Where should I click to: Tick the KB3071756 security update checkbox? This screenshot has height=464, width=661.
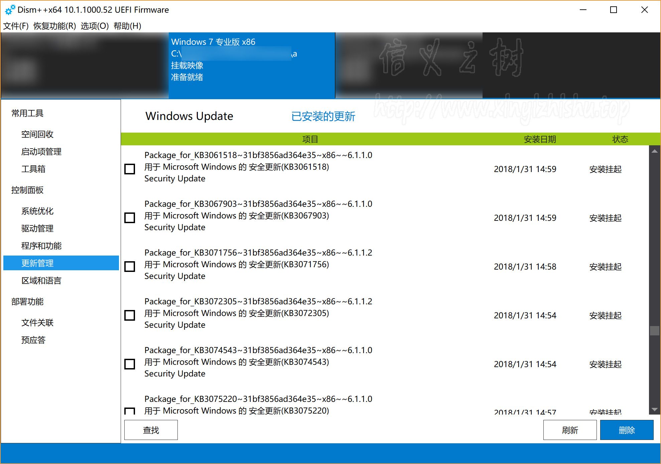point(130,267)
